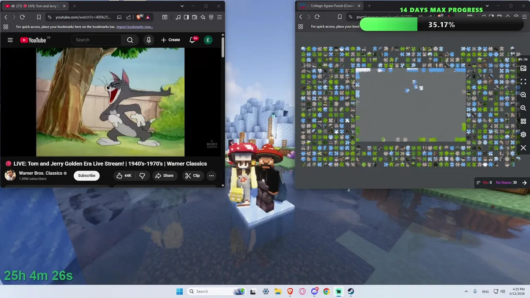Open File Explorer from the taskbar
The height and width of the screenshot is (298, 530).
tap(278, 291)
